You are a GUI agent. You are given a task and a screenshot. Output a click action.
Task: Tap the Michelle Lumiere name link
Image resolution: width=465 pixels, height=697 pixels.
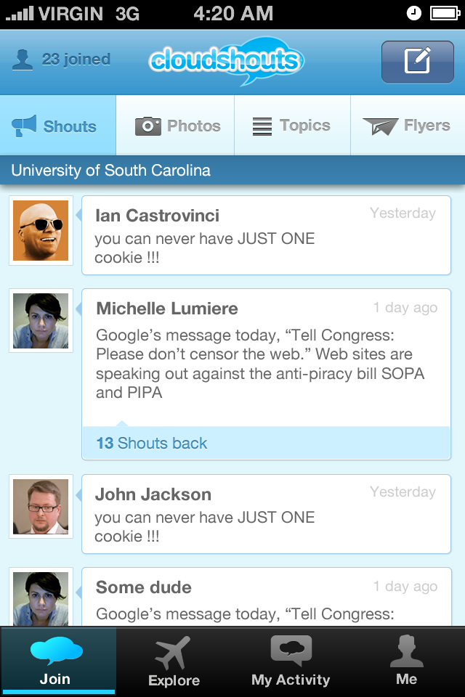click(167, 309)
